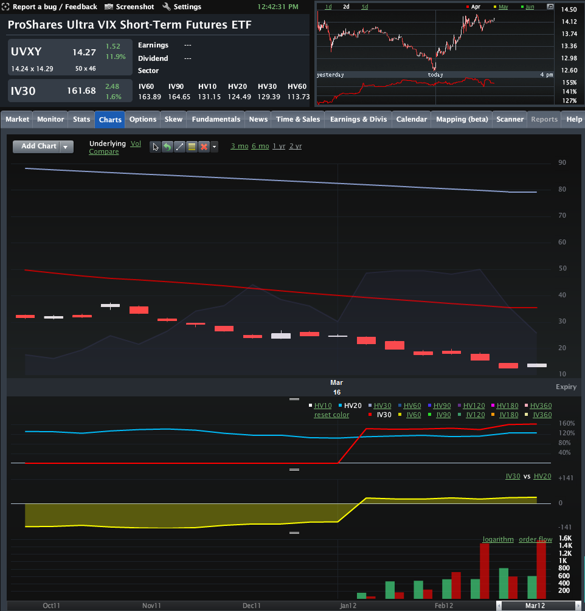Switch to the Monitor tab
585x611 pixels.
[x=50, y=119]
